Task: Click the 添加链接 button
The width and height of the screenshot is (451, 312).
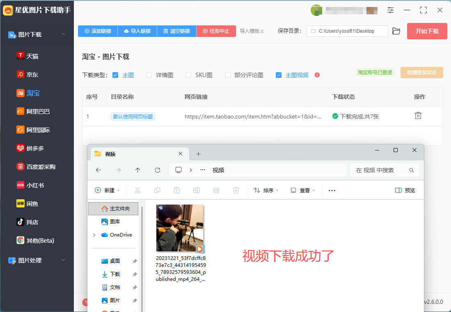Action: coord(98,31)
